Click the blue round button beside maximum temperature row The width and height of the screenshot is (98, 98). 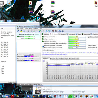[x=43, y=47]
